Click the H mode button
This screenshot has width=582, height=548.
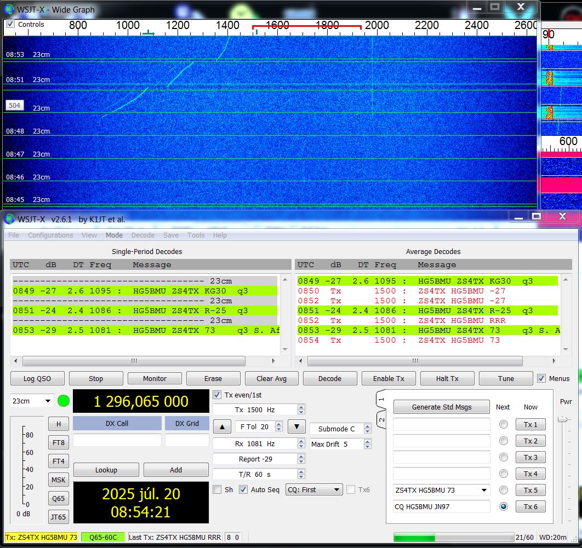tap(58, 424)
